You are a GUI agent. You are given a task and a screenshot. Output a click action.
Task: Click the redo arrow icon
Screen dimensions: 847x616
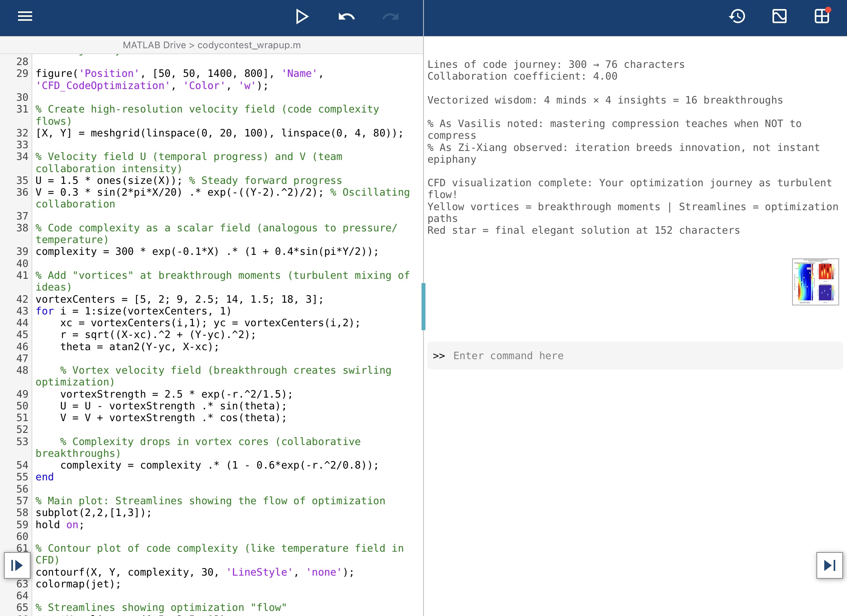coord(390,16)
